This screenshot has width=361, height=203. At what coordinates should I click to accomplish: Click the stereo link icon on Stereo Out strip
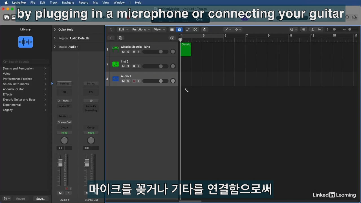(x=91, y=101)
